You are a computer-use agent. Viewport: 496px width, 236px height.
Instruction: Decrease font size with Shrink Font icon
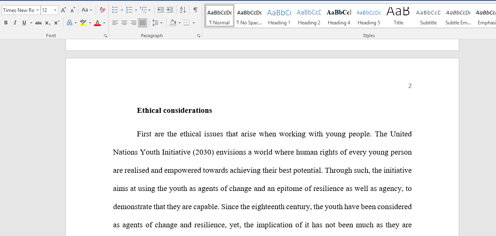point(73,10)
